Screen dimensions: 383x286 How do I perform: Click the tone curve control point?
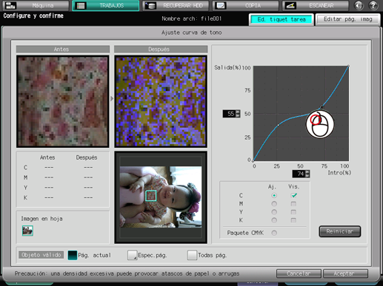pos(322,107)
